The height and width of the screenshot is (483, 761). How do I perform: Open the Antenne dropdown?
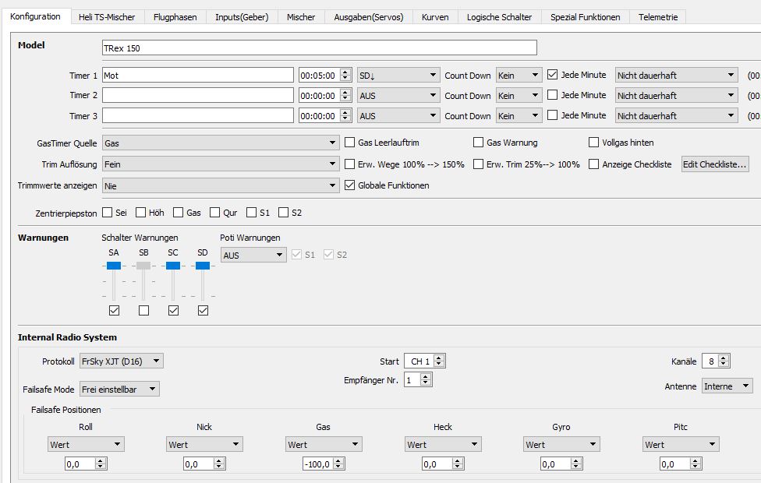tap(727, 386)
